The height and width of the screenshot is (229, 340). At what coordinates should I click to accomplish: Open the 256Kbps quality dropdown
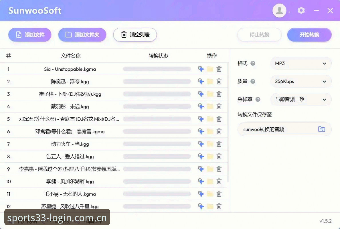[301, 81]
